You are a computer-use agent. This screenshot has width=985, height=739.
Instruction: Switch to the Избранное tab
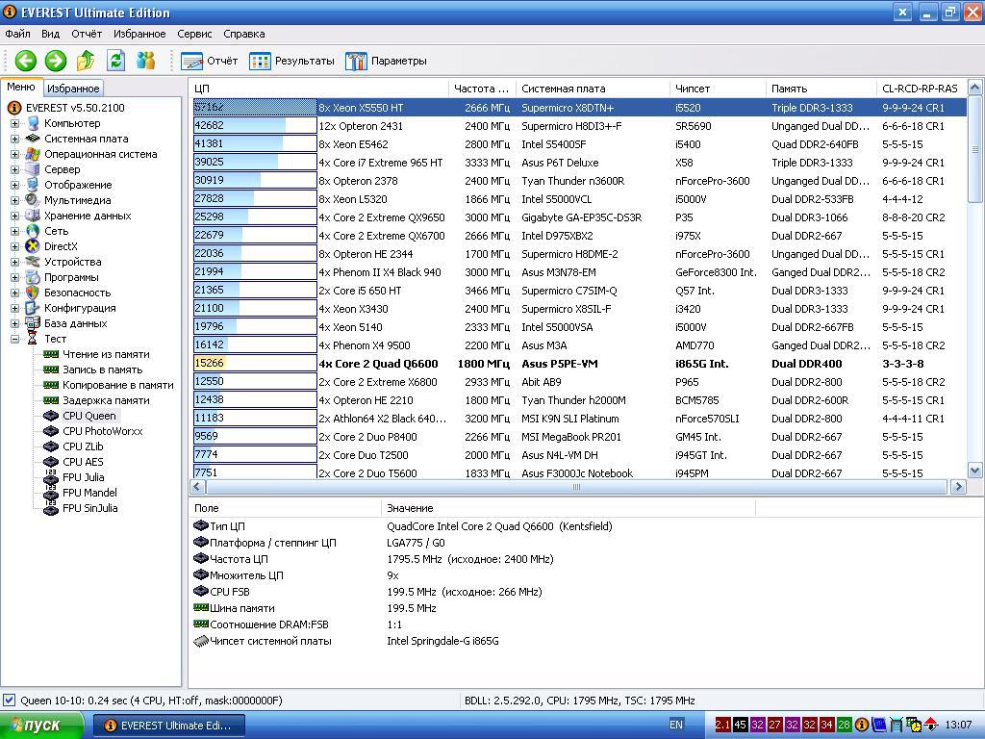73,89
